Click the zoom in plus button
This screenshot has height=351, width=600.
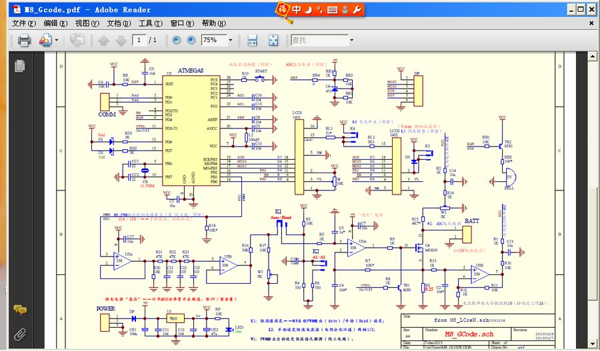tap(191, 41)
